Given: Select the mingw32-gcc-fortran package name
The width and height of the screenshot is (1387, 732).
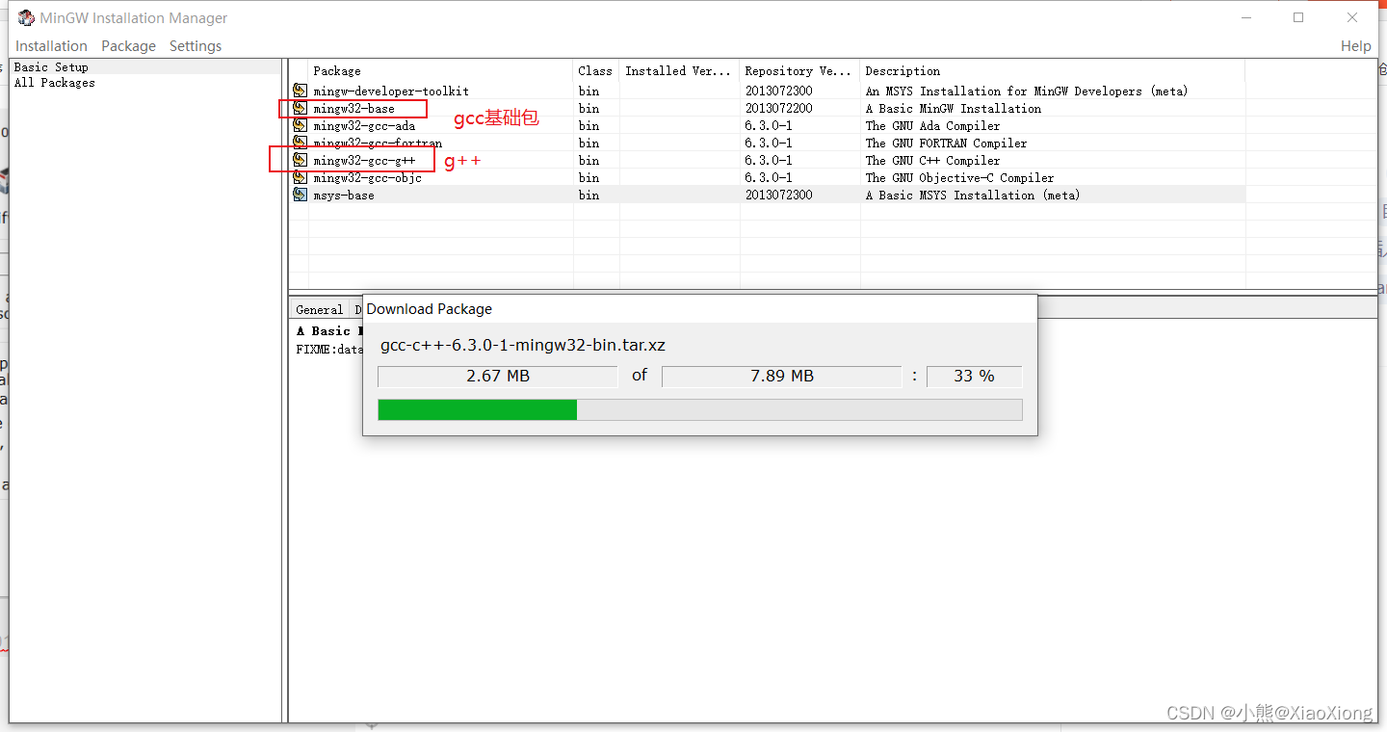Looking at the screenshot, I should point(378,143).
